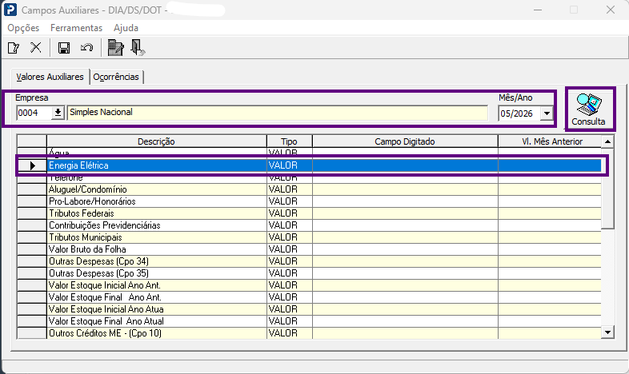Expand the Mês/Ano date dropdown

(x=547, y=113)
